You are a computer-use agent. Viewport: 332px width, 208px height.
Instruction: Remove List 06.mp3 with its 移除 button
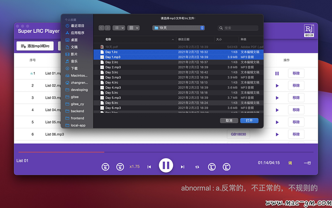click(x=296, y=134)
